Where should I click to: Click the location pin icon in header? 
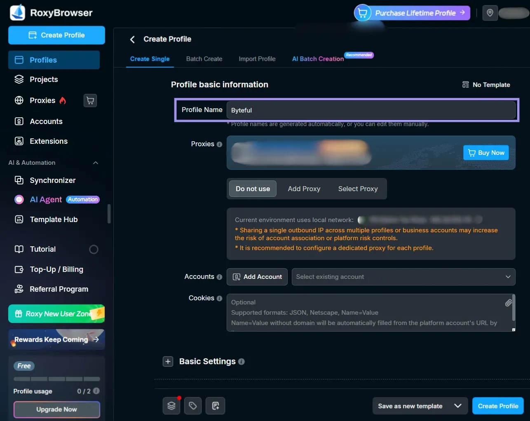(x=490, y=13)
